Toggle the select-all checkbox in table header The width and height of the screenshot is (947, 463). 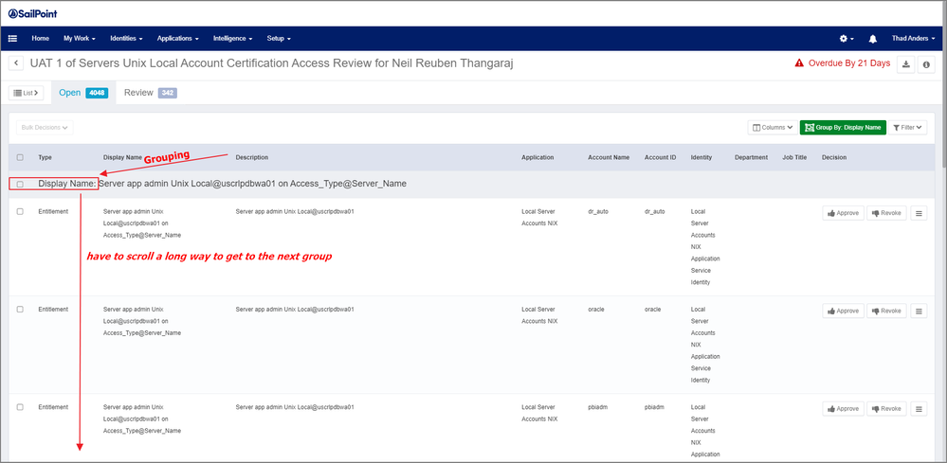click(20, 157)
